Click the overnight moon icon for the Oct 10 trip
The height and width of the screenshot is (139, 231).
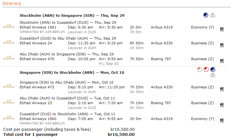tap(213, 69)
